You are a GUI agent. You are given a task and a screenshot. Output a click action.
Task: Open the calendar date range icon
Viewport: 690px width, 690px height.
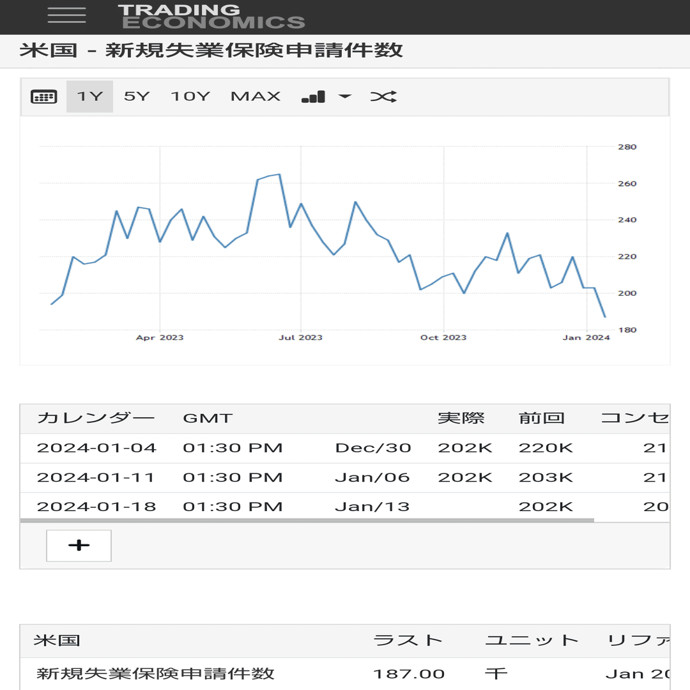43,96
